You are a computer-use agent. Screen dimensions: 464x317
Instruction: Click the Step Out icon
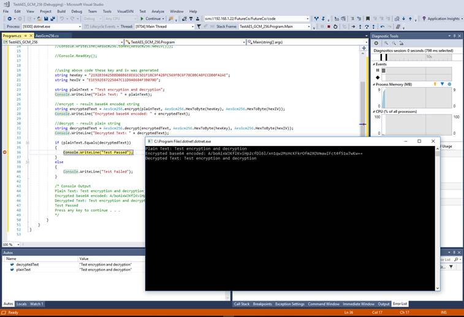pos(373,26)
